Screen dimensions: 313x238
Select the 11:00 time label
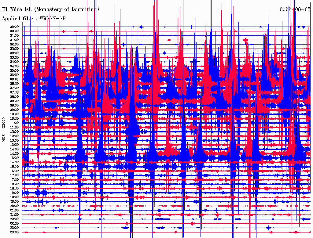14,123
